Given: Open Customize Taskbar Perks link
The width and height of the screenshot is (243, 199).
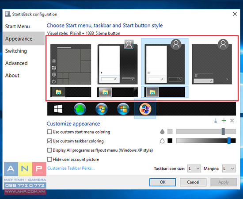Looking at the screenshot, I should point(71,168).
